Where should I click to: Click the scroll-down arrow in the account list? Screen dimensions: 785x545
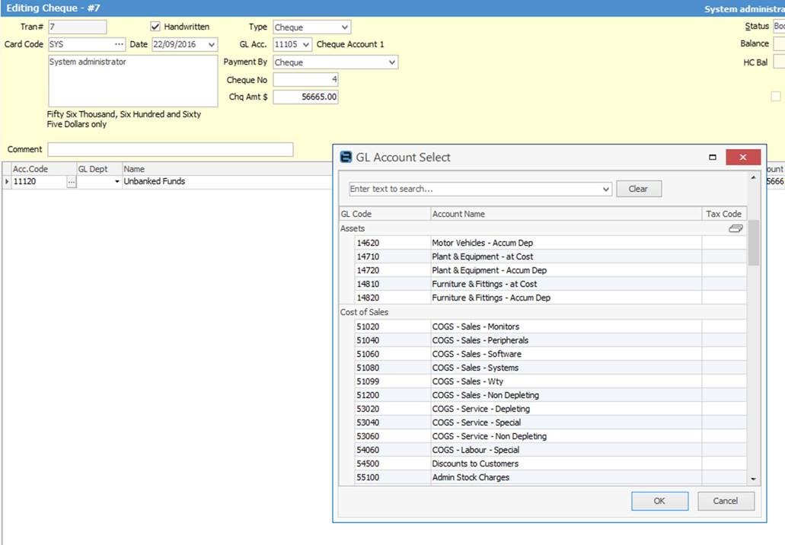(x=754, y=477)
